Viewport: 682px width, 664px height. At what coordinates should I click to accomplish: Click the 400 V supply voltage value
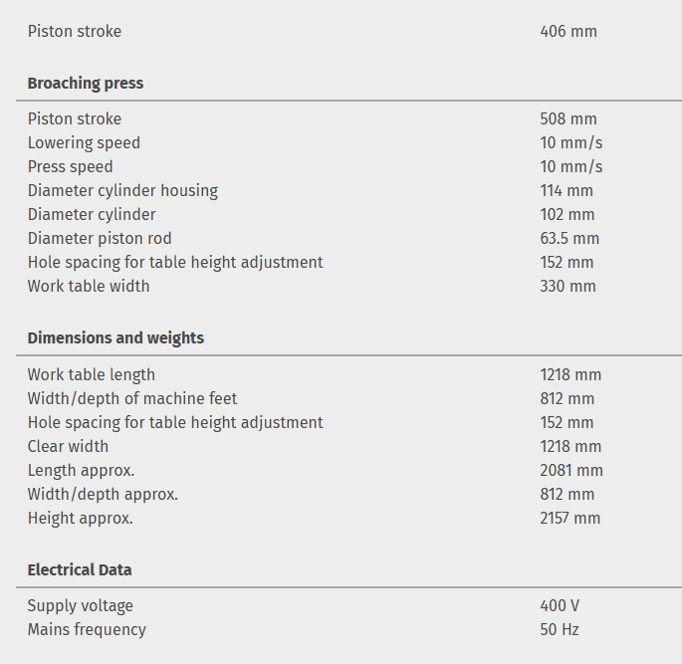point(561,606)
